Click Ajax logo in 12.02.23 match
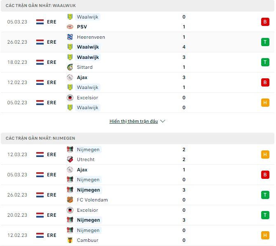 70,77
